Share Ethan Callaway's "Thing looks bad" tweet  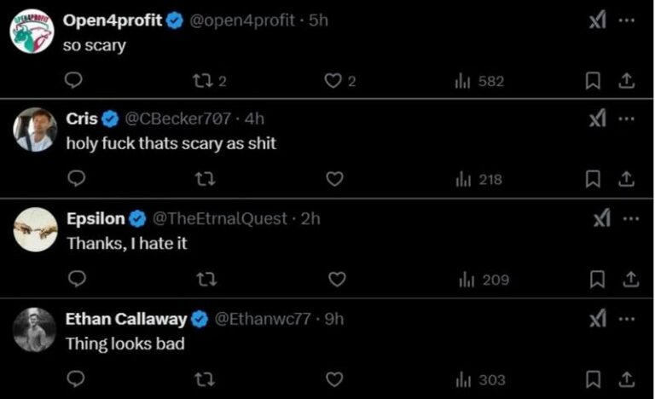click(627, 379)
